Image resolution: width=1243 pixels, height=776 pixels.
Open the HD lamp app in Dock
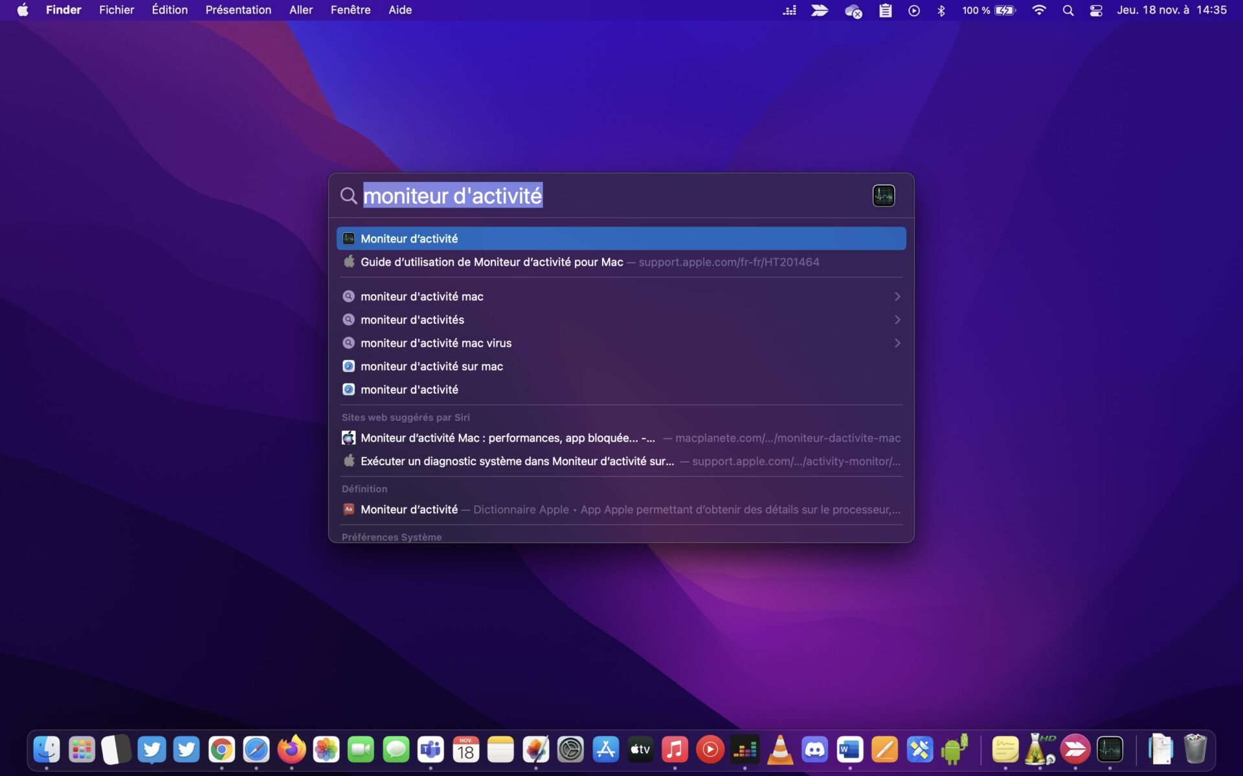(1040, 749)
